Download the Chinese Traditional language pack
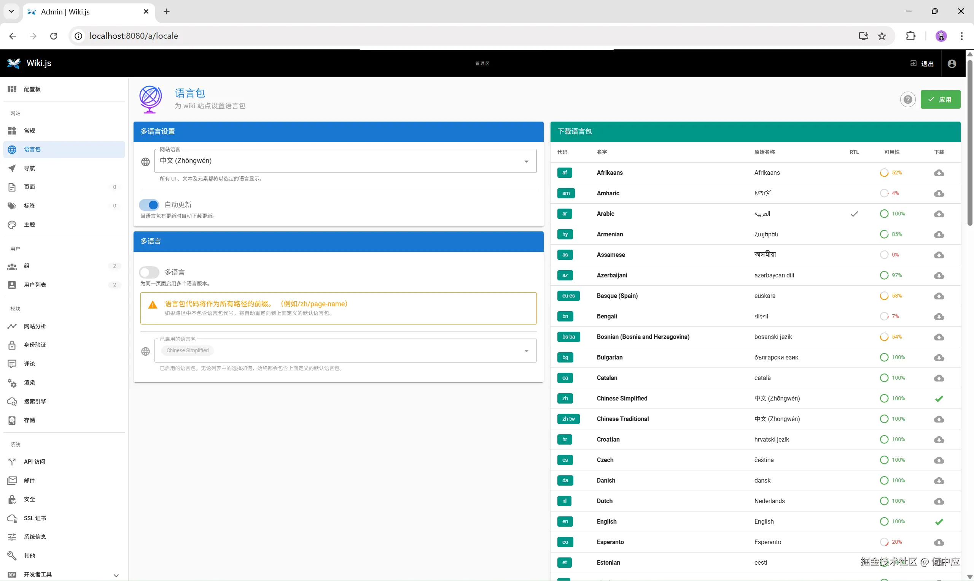The width and height of the screenshot is (974, 581). point(939,419)
